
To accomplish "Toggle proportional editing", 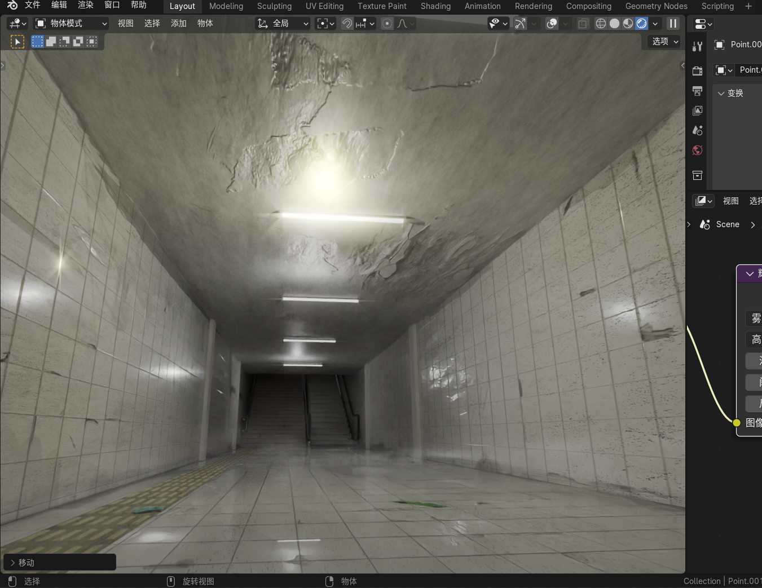I will coord(387,23).
